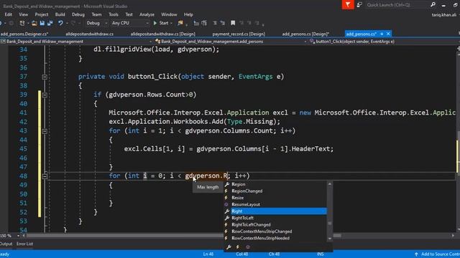Screen dimensions: 460x258
Task: Click the Quick Launch search magnifier icon
Action: [433, 5]
